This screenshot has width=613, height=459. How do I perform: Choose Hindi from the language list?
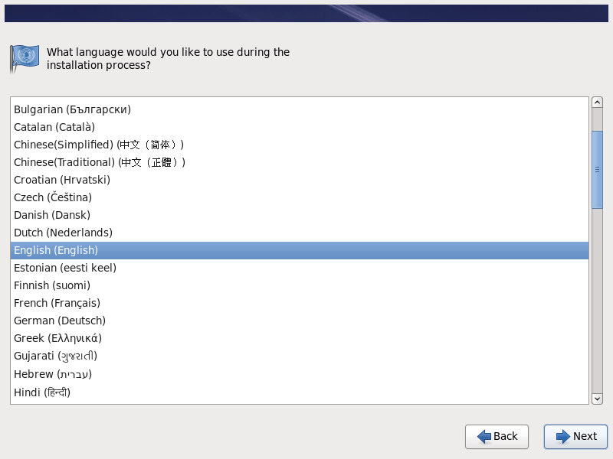pos(42,392)
